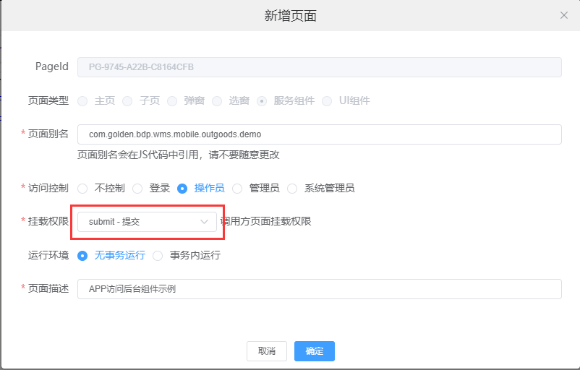Choose 操作员 for access control
Image resolution: width=580 pixels, height=370 pixels.
(182, 189)
